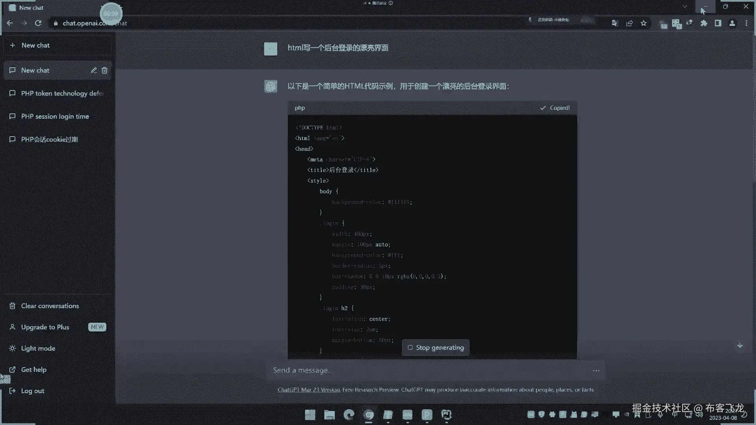The width and height of the screenshot is (756, 425).
Task: Click the share page icon in the address bar
Action: click(x=629, y=23)
